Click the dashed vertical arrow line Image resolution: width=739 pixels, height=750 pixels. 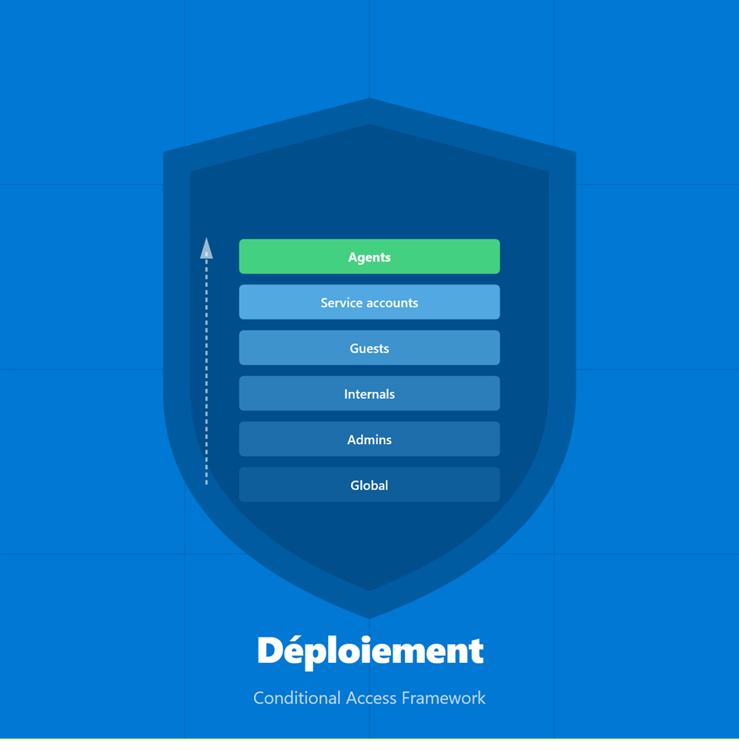pyautogui.click(x=206, y=370)
